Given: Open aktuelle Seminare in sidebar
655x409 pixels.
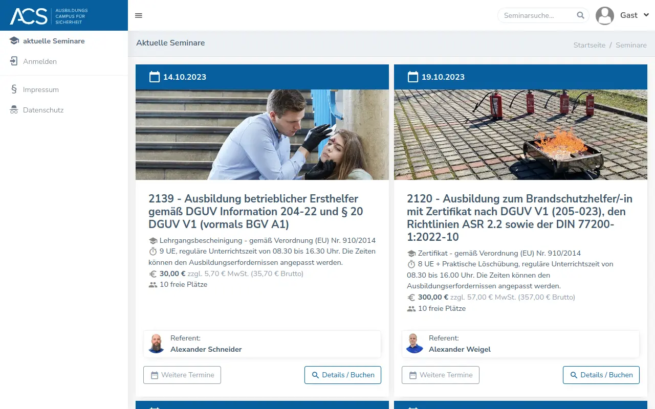Looking at the screenshot, I should [x=54, y=41].
